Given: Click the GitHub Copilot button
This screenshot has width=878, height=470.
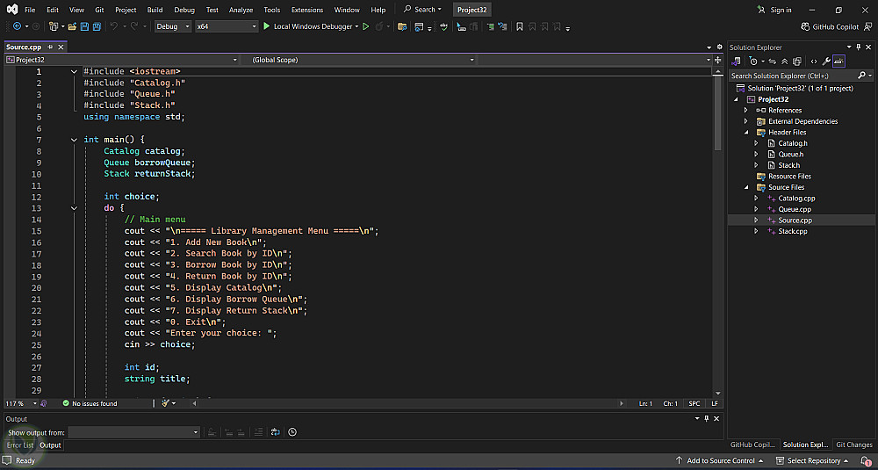Looking at the screenshot, I should tap(830, 26).
